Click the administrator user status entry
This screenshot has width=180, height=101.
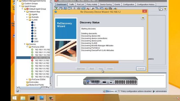tap(160, 91)
